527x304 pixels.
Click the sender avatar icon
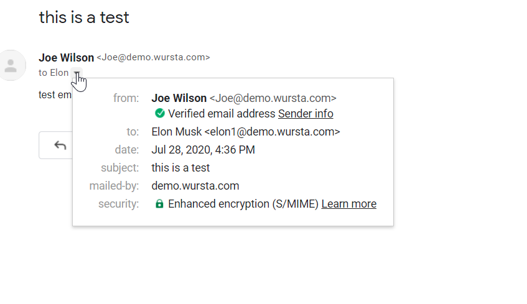click(11, 66)
